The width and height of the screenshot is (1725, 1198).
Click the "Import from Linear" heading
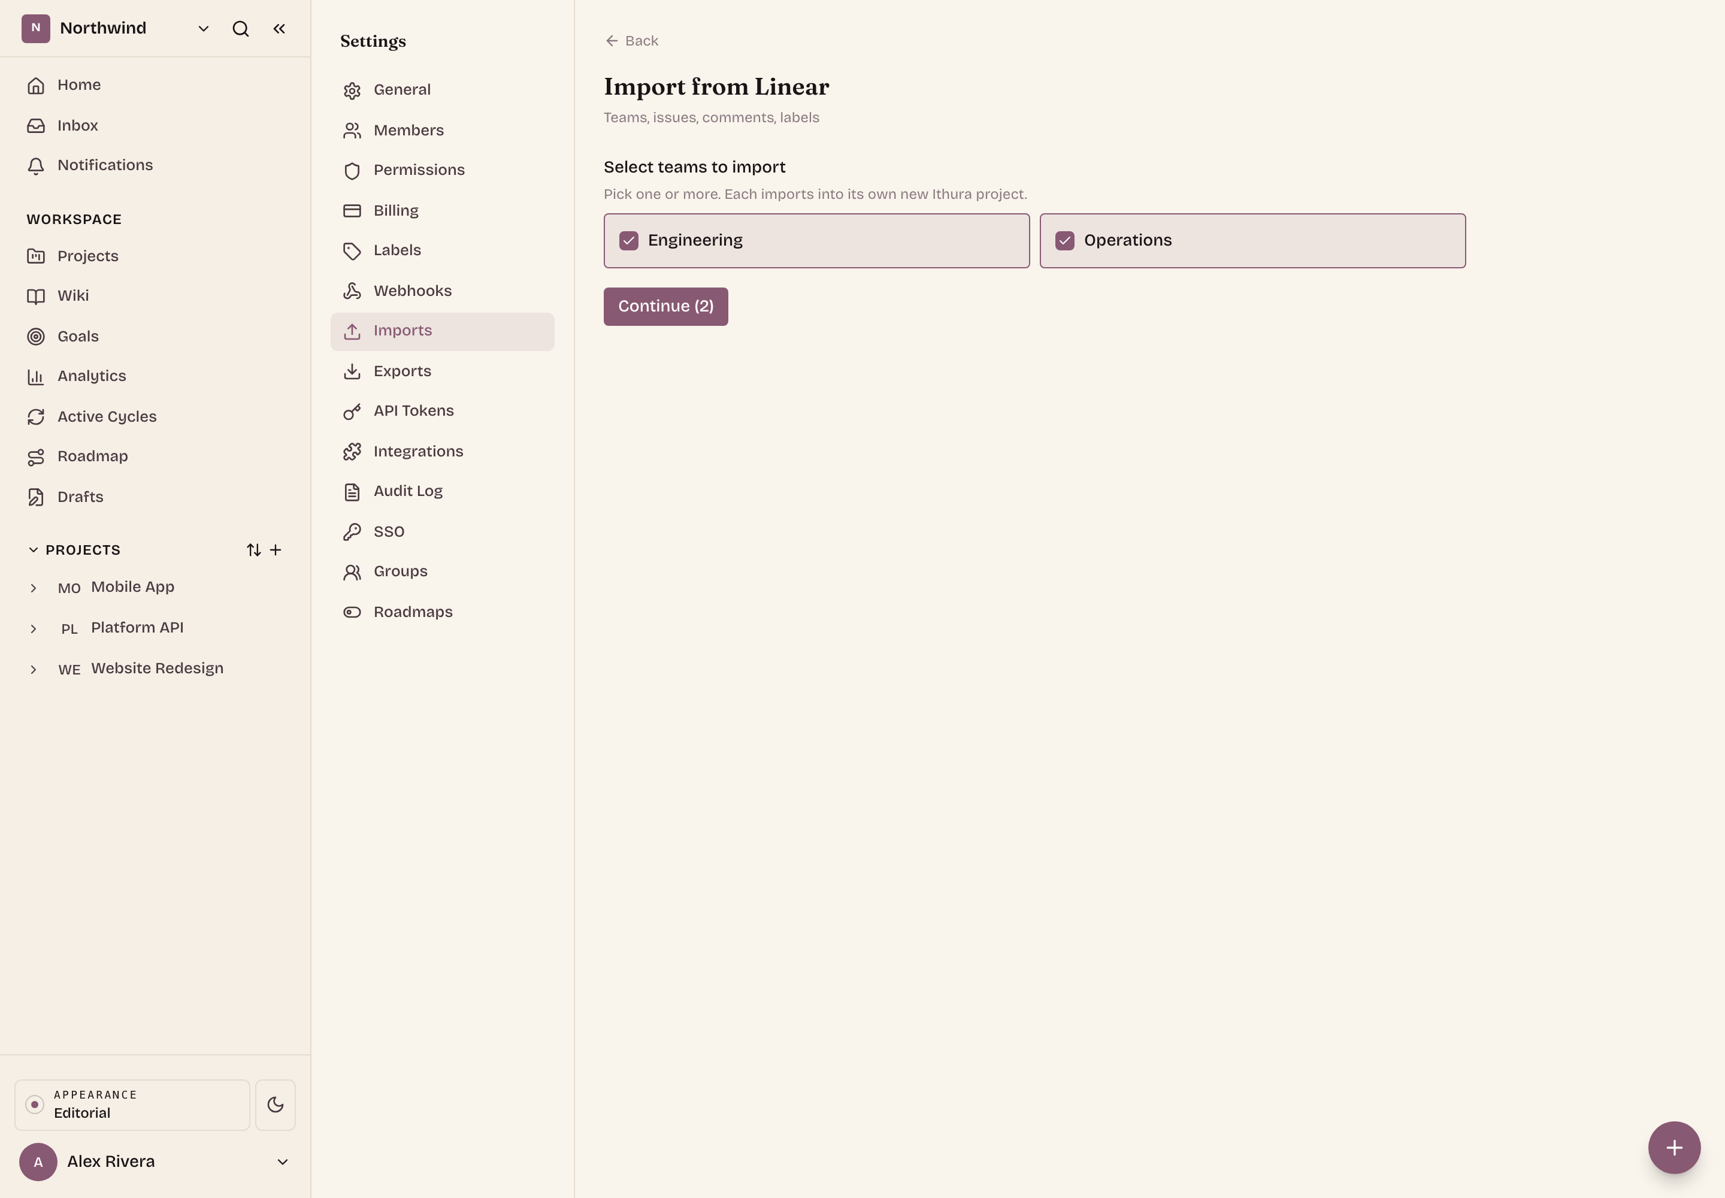(x=716, y=87)
